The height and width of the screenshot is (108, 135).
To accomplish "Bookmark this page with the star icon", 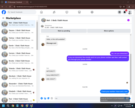I will (x=124, y=6).
